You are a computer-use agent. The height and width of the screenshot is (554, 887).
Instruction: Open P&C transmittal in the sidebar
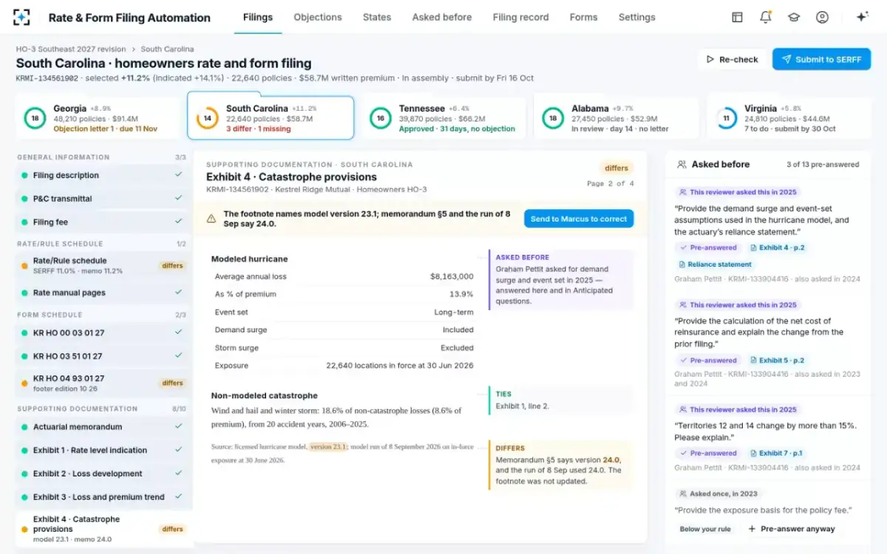[x=103, y=199]
